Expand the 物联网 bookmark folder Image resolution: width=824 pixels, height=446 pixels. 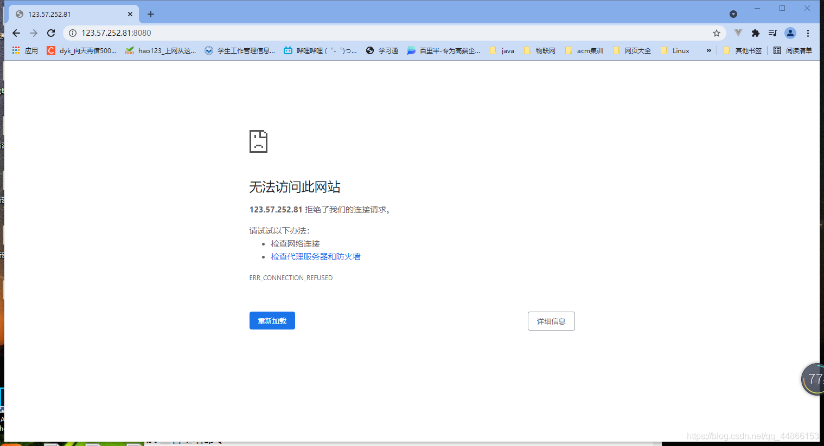[x=539, y=50]
